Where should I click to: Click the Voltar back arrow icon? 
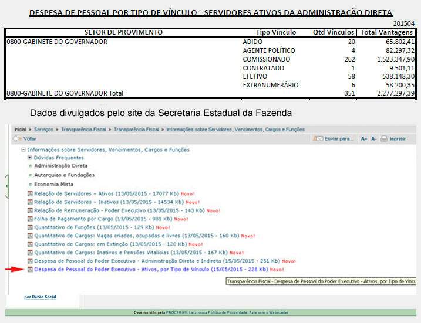17,139
